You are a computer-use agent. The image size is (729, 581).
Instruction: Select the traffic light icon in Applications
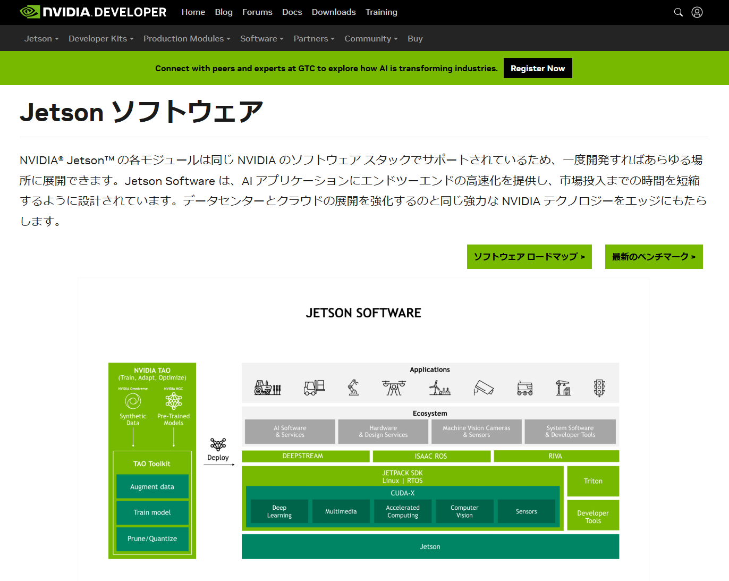click(599, 388)
